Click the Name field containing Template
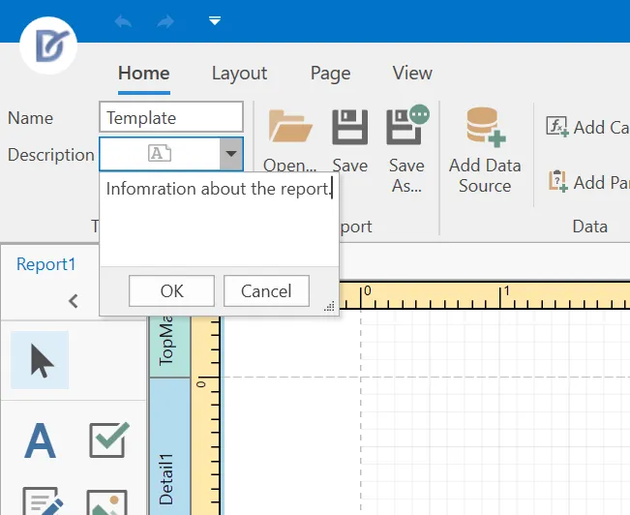The width and height of the screenshot is (630, 515). tap(171, 117)
